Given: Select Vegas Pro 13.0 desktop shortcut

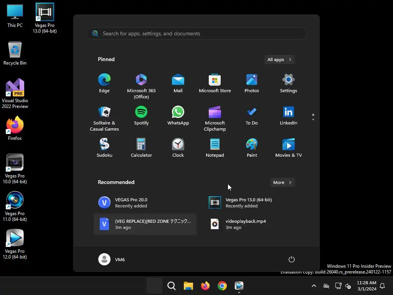Looking at the screenshot, I should (45, 18).
